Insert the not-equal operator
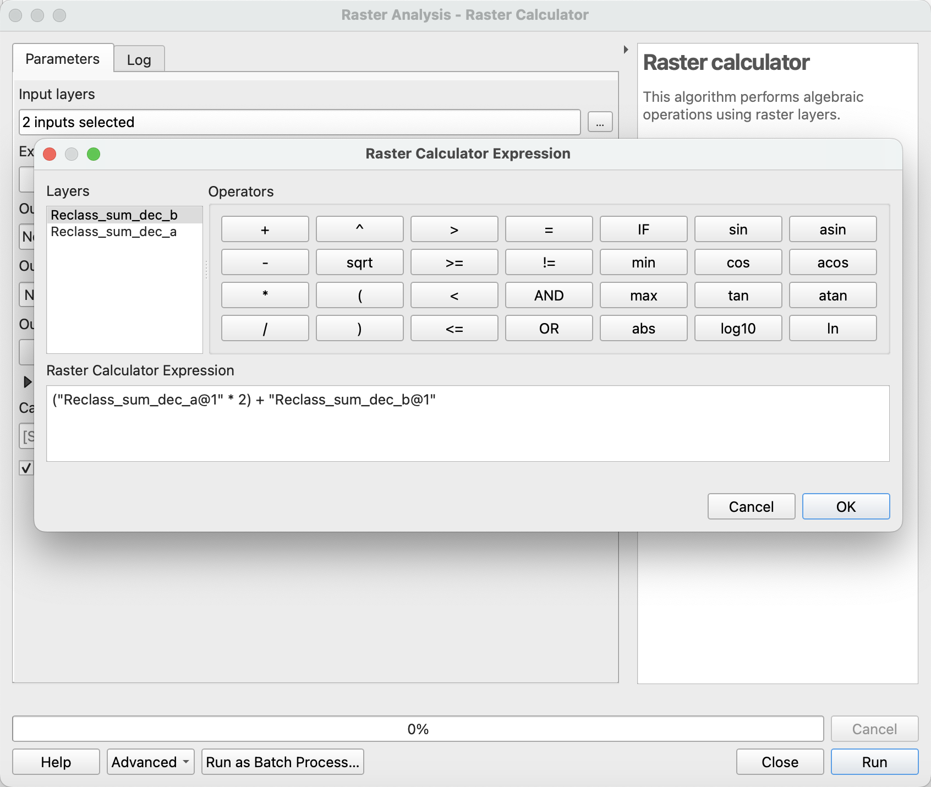 tap(549, 262)
